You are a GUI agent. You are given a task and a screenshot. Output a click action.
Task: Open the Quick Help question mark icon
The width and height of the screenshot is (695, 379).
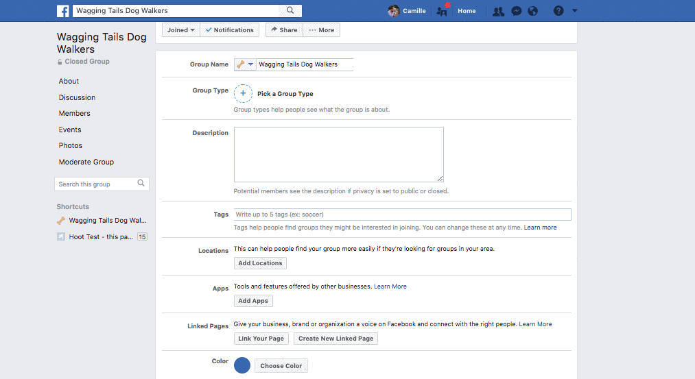[x=558, y=11]
